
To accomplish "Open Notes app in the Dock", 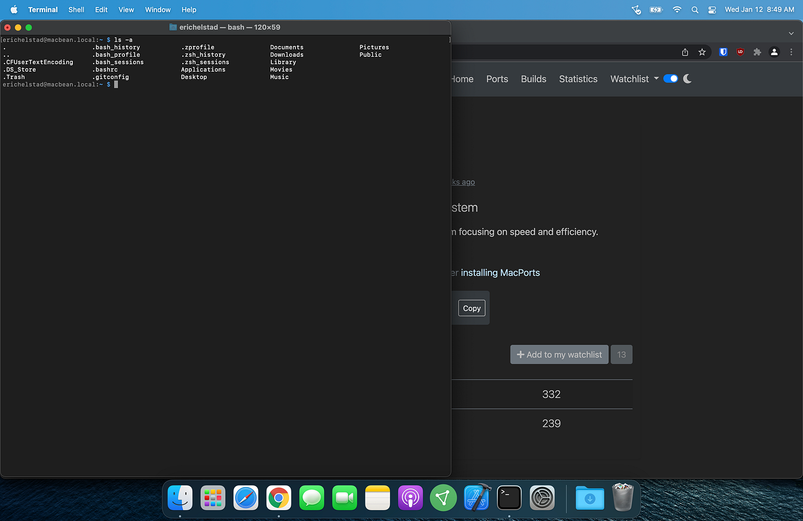I will [x=377, y=498].
